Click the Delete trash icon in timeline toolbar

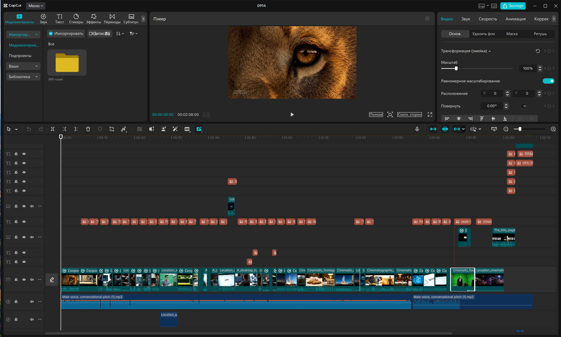88,129
